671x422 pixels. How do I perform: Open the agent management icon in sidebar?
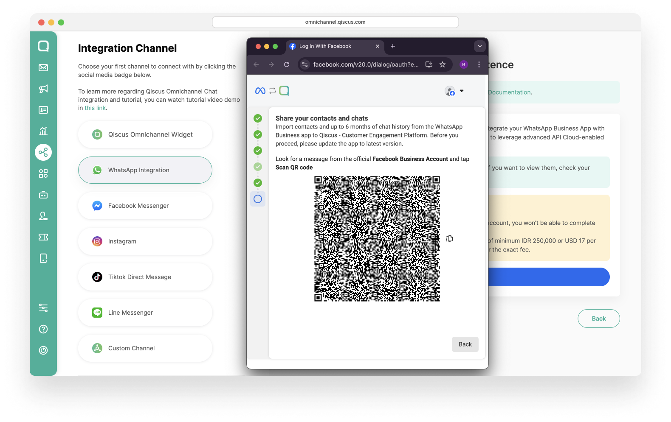click(43, 216)
